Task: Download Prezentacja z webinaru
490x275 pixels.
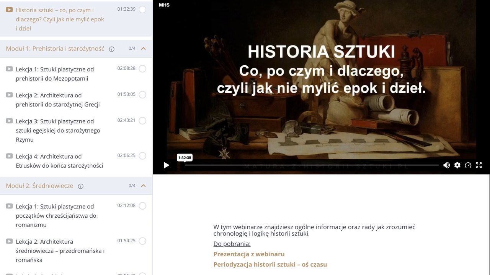Action: click(x=249, y=254)
